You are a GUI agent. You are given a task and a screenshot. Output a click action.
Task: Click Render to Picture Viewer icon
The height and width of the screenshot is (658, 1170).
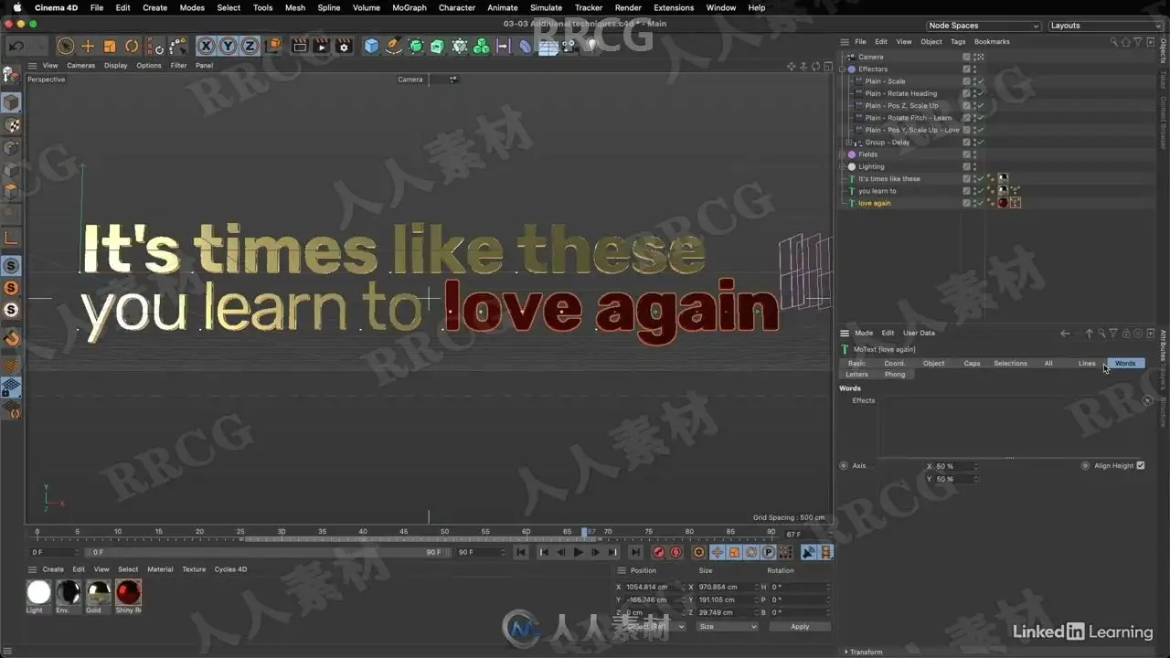pos(322,46)
